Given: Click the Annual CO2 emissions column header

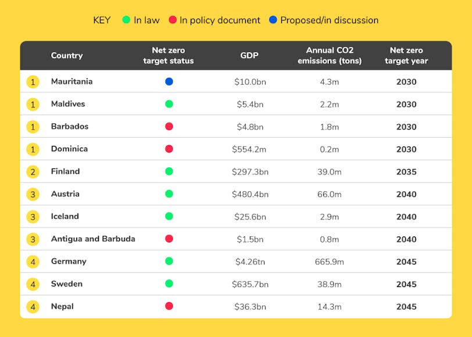Looking at the screenshot, I should click(x=330, y=56).
